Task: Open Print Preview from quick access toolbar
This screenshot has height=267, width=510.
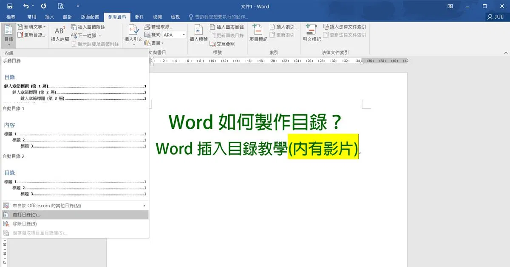Action: pyautogui.click(x=60, y=6)
